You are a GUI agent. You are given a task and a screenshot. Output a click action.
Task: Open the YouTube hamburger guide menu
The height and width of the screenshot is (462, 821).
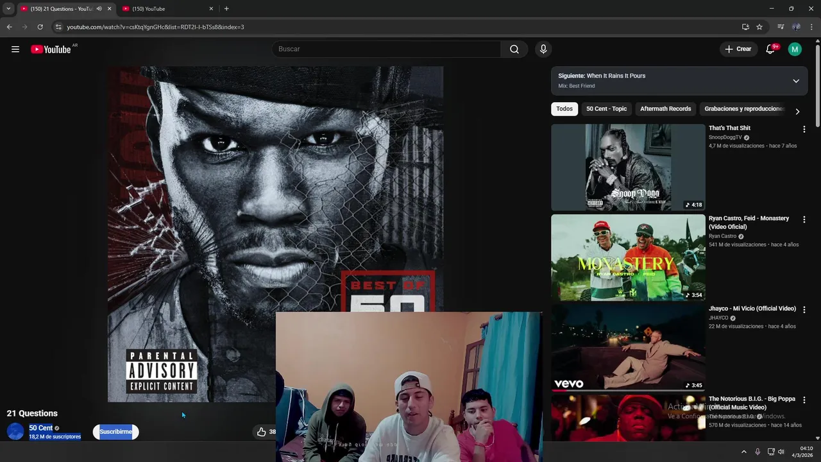pyautogui.click(x=15, y=49)
